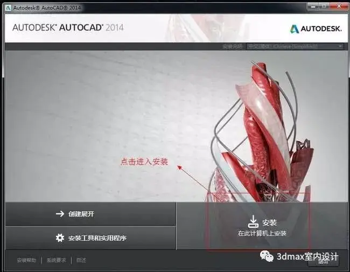Open 安装工具和实用程序 tools and utilities
The image size is (350, 272).
[x=90, y=238]
